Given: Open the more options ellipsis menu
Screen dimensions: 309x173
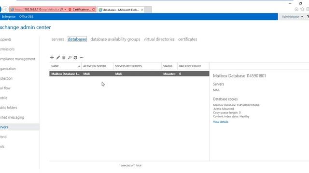Looking at the screenshot, I should (x=82, y=58).
